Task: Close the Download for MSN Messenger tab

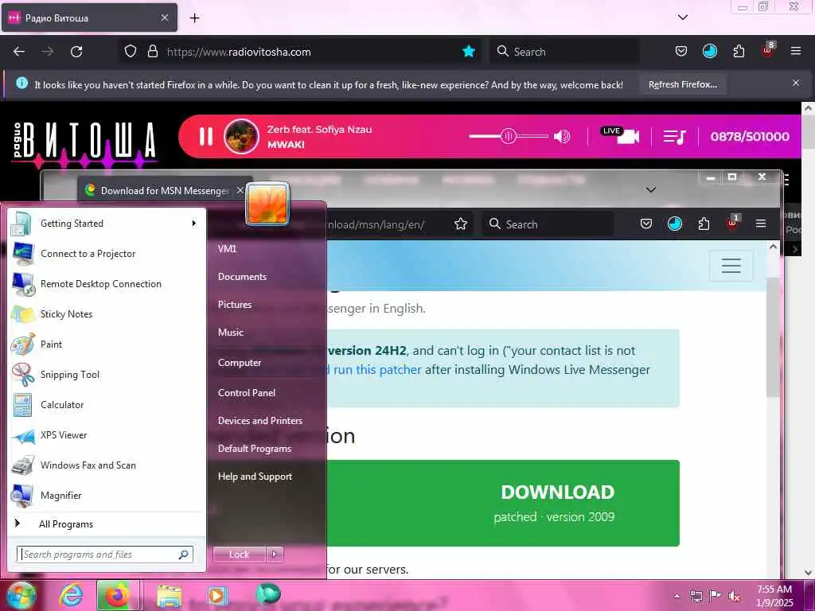Action: point(240,190)
